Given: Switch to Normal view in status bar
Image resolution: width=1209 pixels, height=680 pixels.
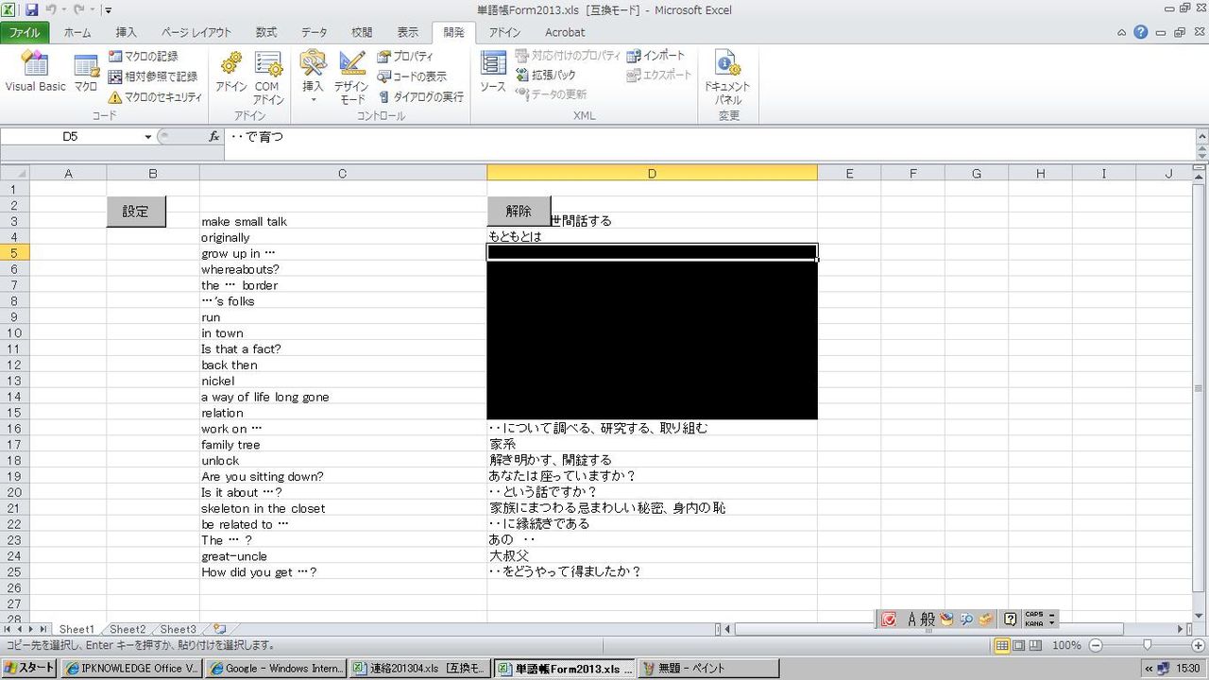Looking at the screenshot, I should pyautogui.click(x=1003, y=645).
